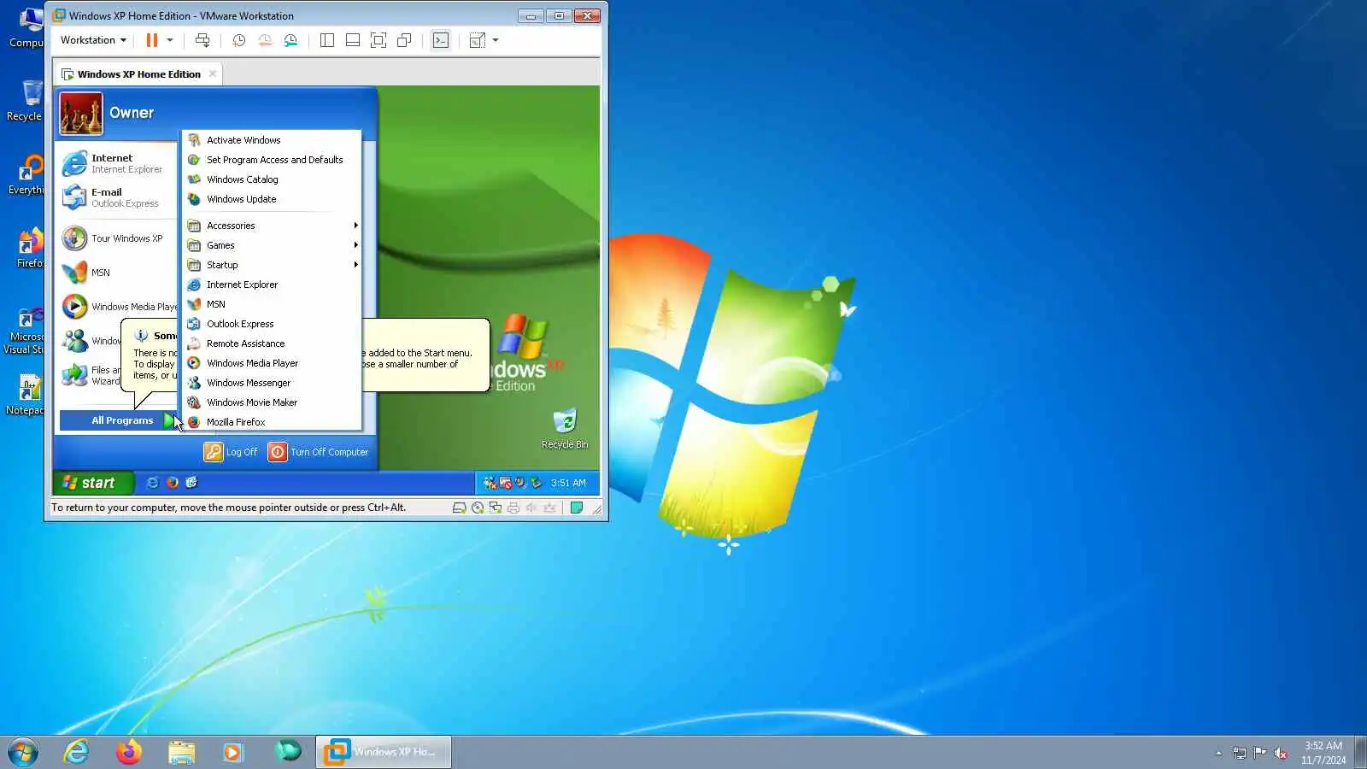This screenshot has width=1367, height=769.
Task: Open Windows Media Player in left column
Action: point(117,307)
